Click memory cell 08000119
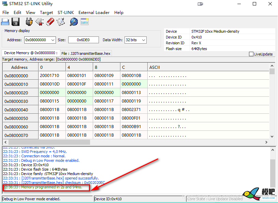 [134, 101]
